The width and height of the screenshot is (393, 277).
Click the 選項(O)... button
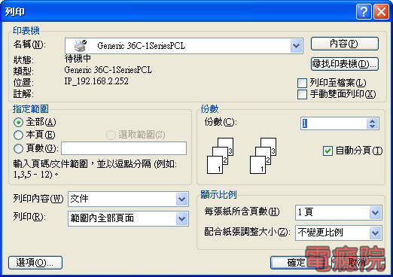pyautogui.click(x=35, y=263)
